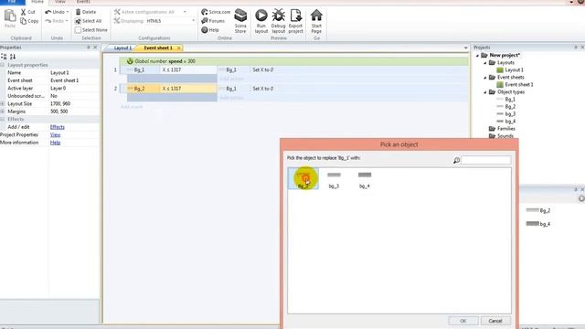Click the object search input field

[x=486, y=161]
